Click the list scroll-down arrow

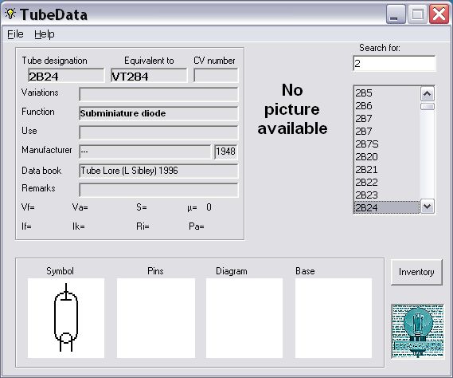[x=427, y=207]
